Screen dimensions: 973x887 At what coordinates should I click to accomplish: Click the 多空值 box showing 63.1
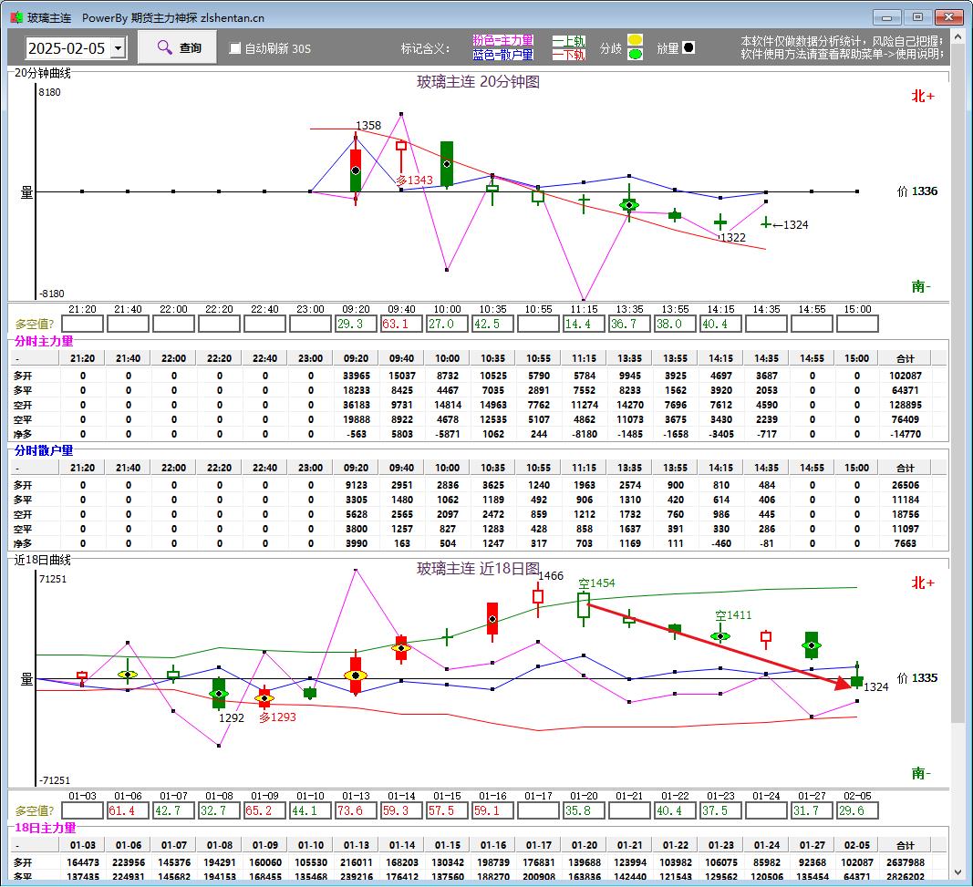[x=401, y=324]
